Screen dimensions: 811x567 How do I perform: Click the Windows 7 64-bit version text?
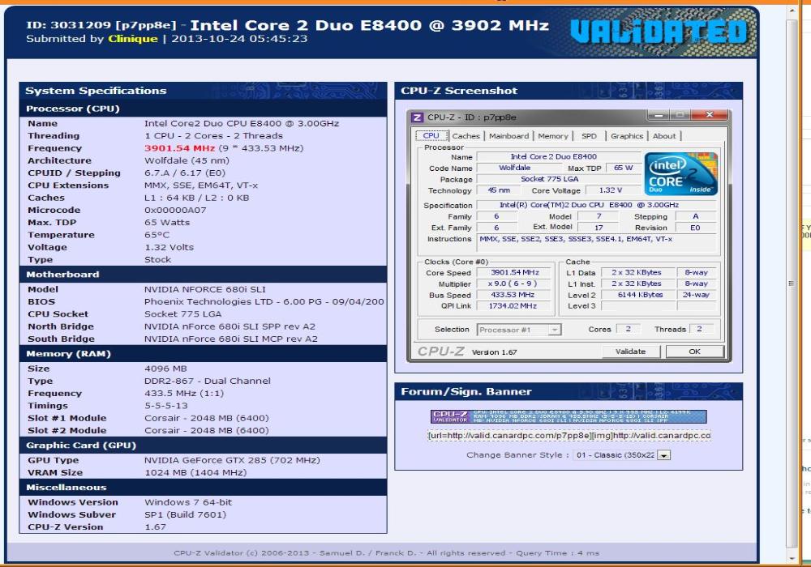coord(188,502)
